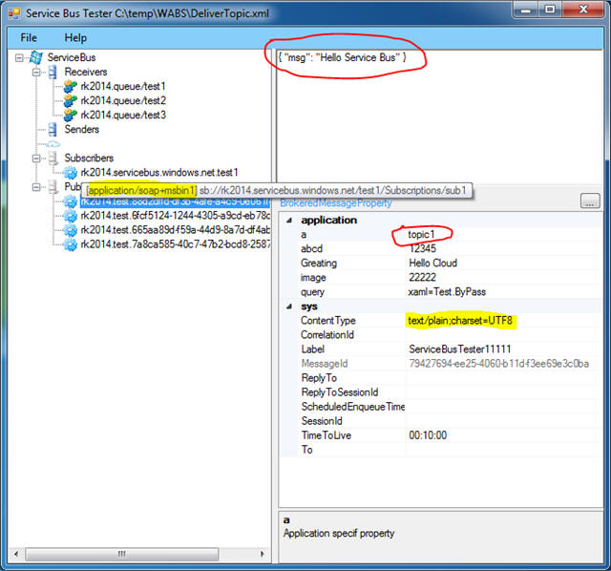
Task: Maximize the Service Bus Tester window
Action: coord(550,10)
